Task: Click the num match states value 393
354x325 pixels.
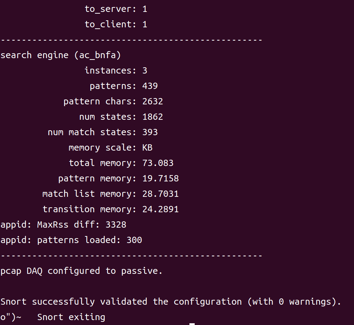Action: 150,132
